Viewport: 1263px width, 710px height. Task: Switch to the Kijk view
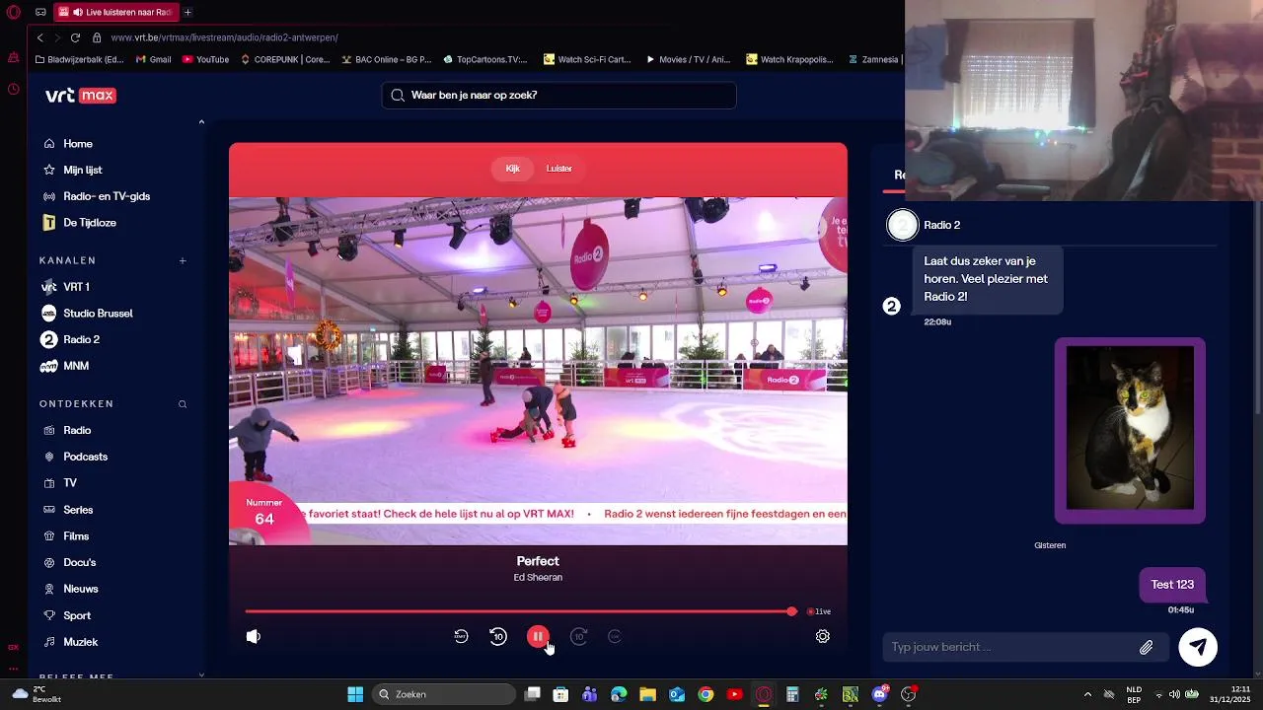tap(513, 169)
